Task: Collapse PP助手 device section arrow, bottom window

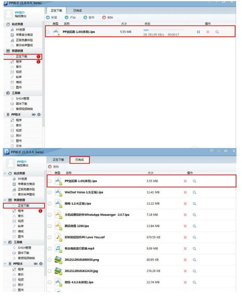Action: (x=5, y=264)
